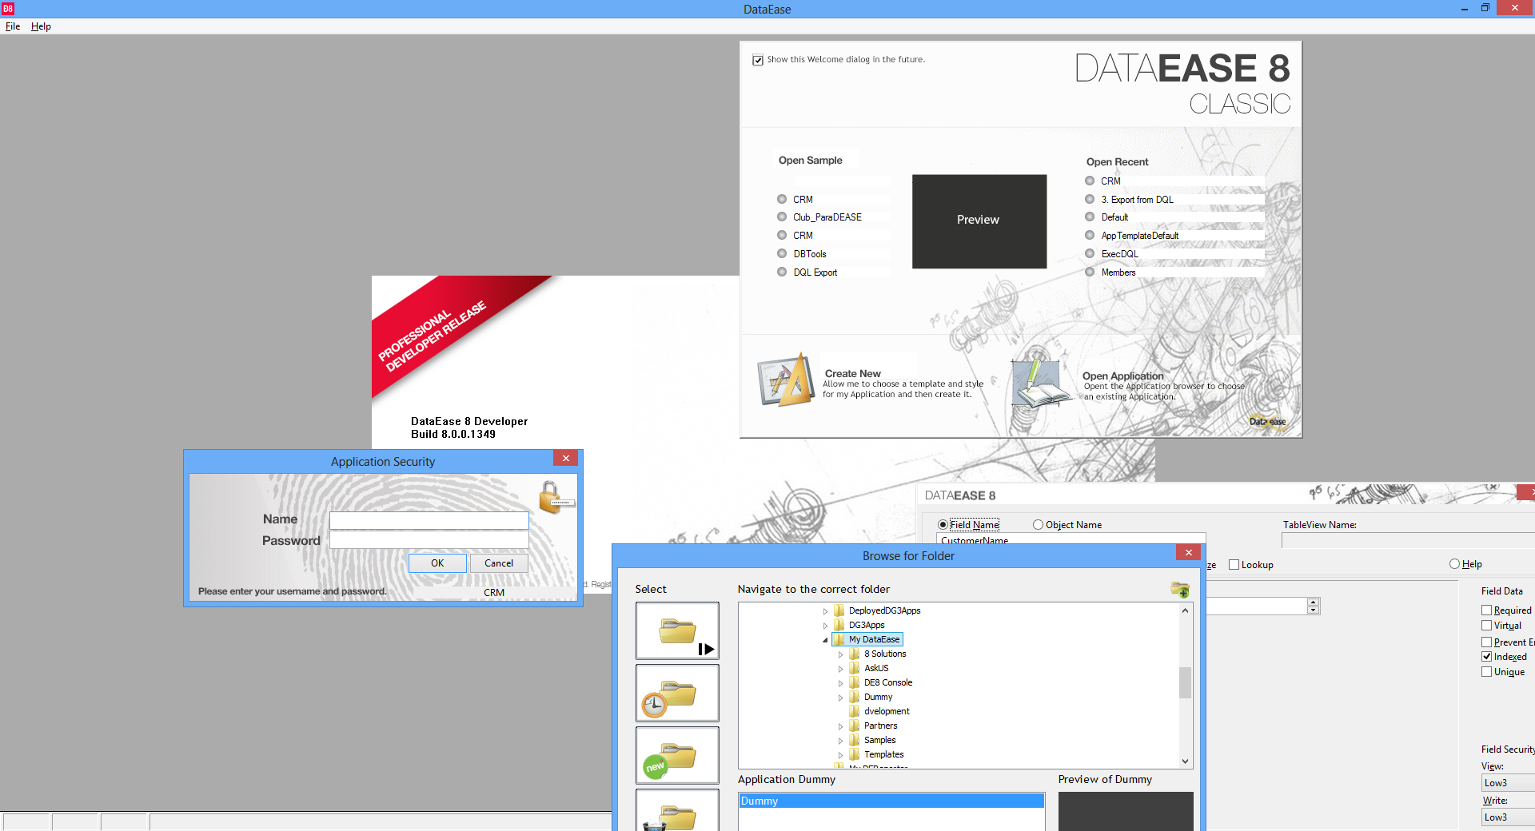
Task: Select the Object Name radio button
Action: (x=1038, y=525)
